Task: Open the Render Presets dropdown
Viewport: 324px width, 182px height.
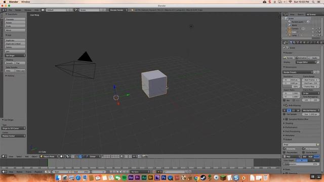Action: click(298, 72)
